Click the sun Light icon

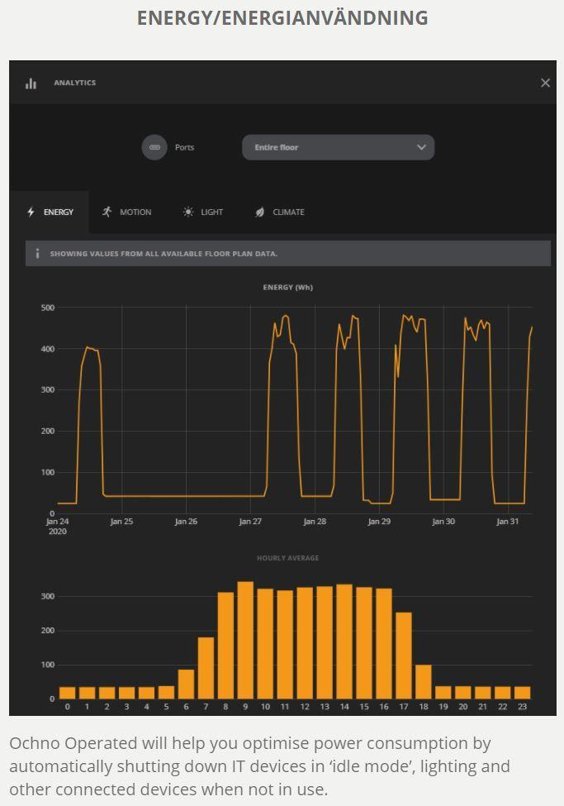point(188,212)
